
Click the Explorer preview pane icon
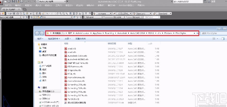coord(223,39)
